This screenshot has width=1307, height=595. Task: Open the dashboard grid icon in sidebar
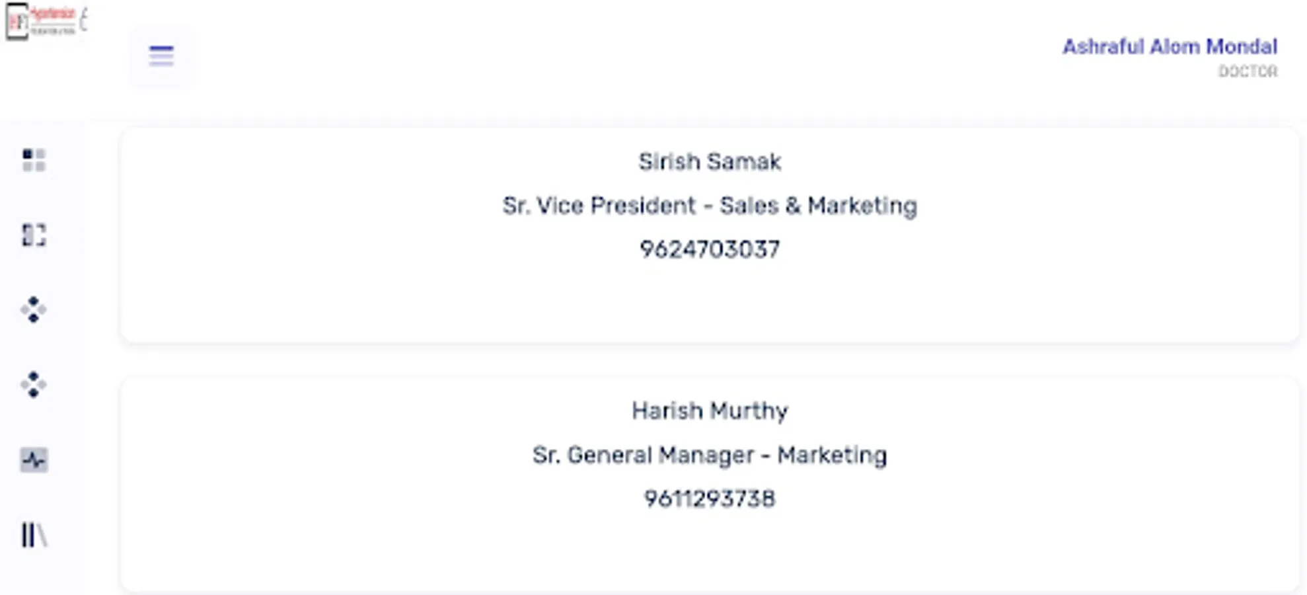pyautogui.click(x=34, y=160)
